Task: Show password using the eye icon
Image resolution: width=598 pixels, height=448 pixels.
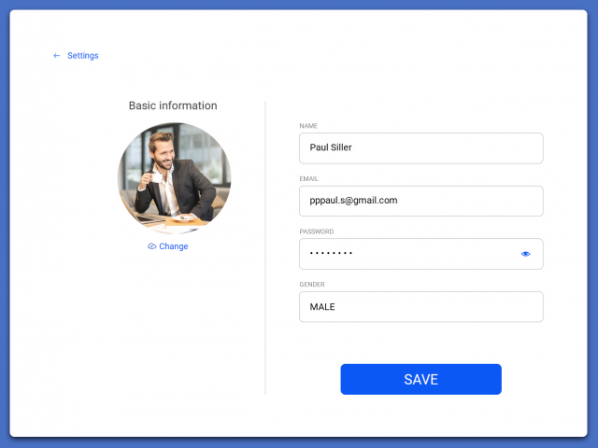Action: coord(525,254)
